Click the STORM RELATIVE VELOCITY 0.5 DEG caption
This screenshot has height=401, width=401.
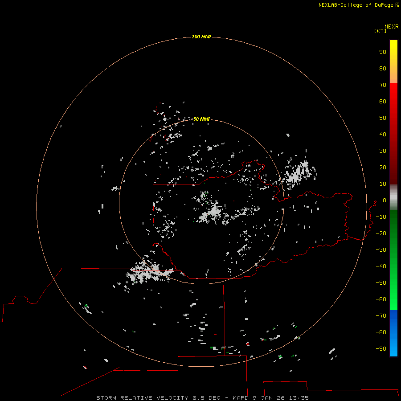[x=158, y=398]
